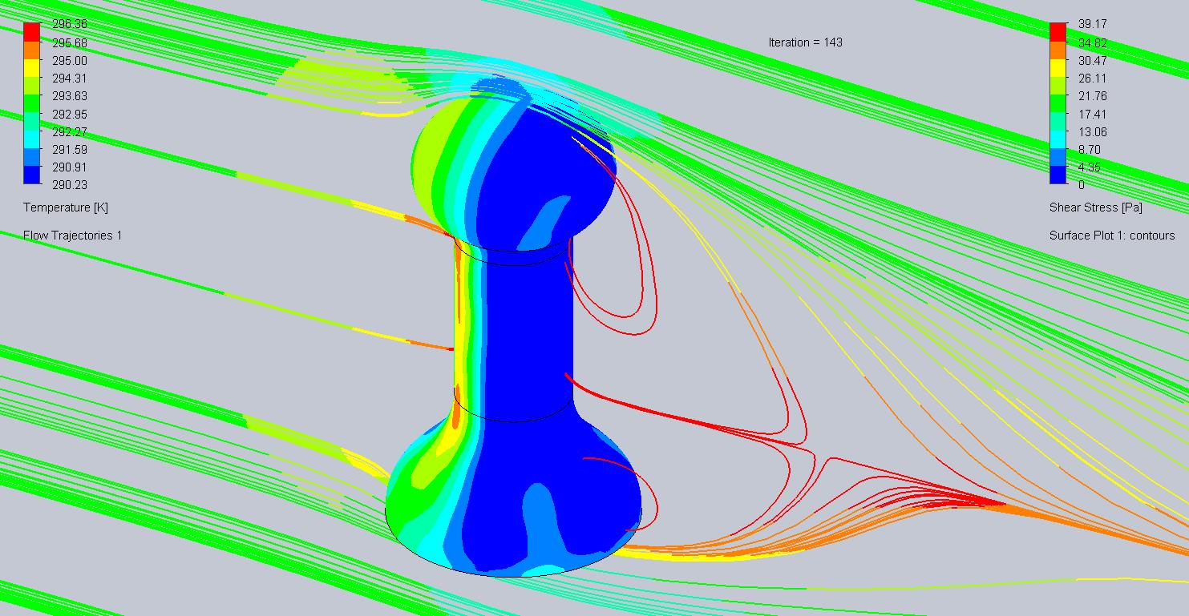
Task: Click the 291.59 temperature legend value
Action: point(70,150)
